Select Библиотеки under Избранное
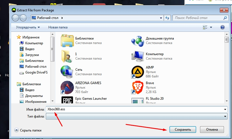Screen dimensions: 232x139 click(x=34, y=61)
